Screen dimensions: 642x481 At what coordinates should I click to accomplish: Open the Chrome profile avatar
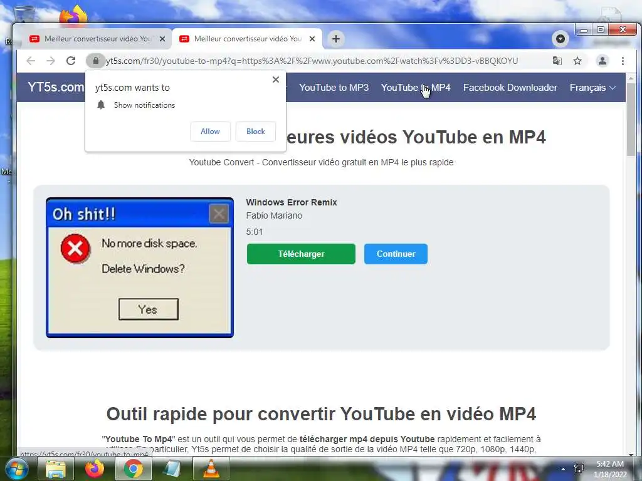coord(603,61)
